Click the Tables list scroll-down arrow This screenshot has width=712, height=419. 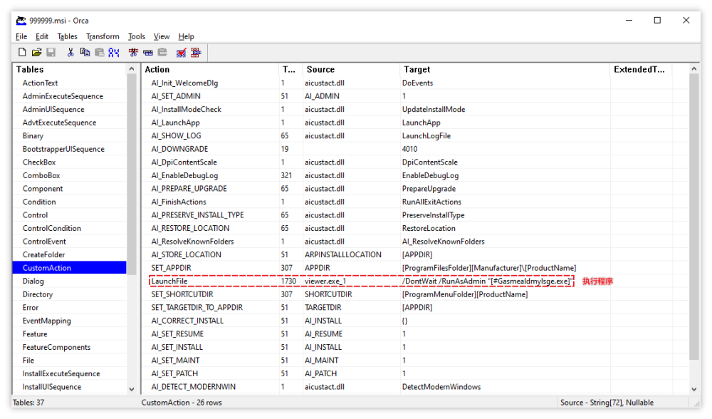132,389
